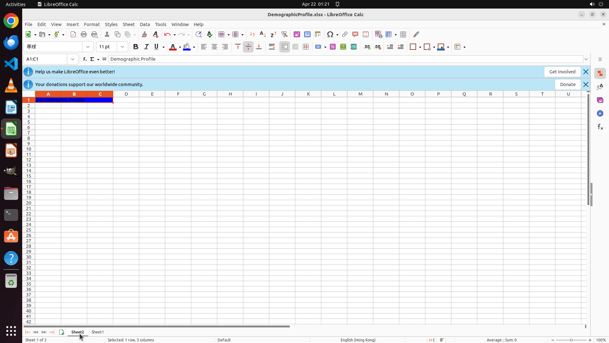Open the Navigator in sidebar
Image resolution: width=609 pixels, height=343 pixels.
tap(600, 113)
